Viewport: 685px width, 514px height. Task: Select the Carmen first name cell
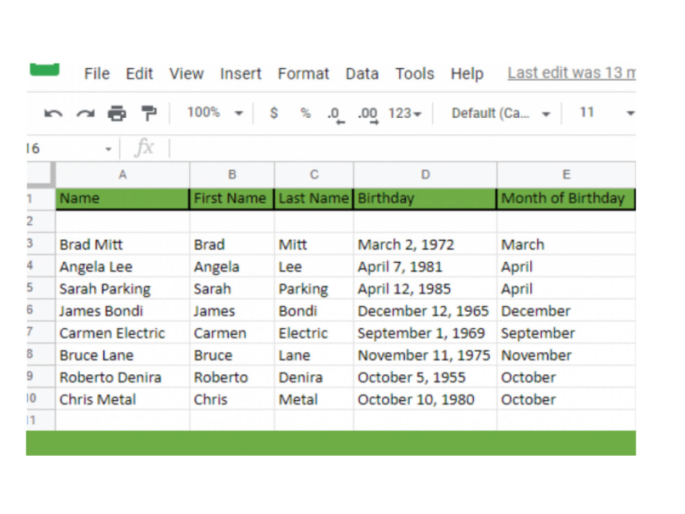pyautogui.click(x=232, y=334)
